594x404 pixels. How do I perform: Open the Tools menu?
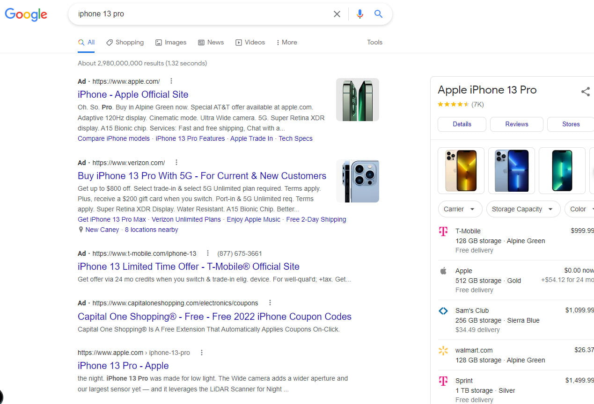tap(374, 42)
